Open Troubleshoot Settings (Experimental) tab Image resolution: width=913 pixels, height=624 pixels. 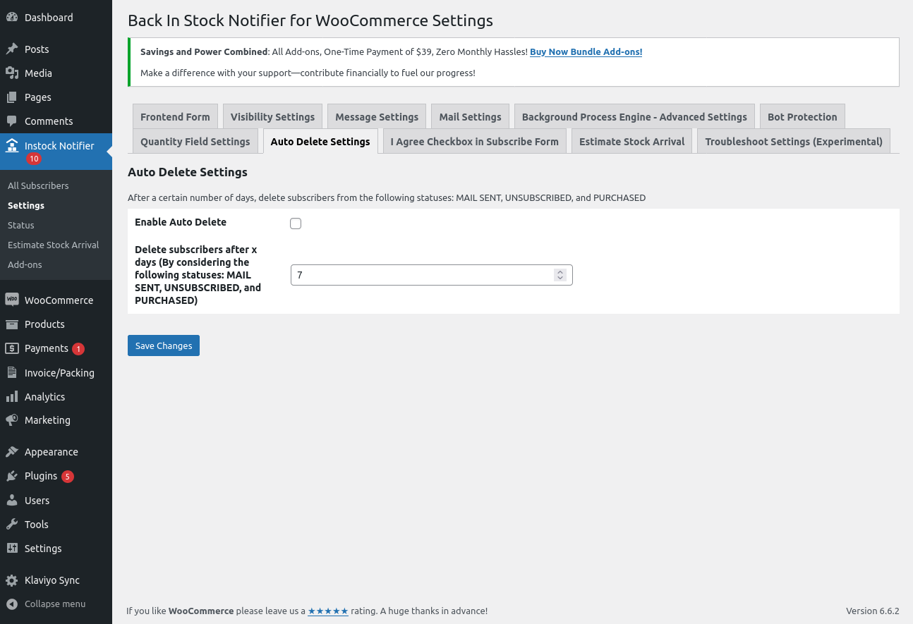pos(794,142)
